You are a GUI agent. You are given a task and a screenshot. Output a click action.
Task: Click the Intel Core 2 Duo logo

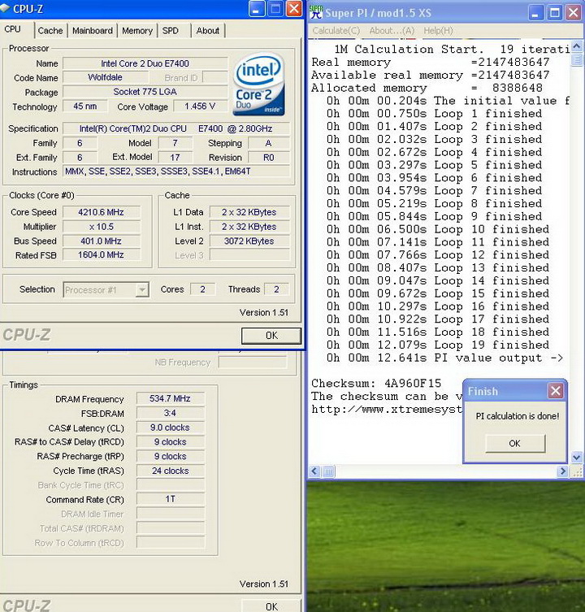(258, 85)
